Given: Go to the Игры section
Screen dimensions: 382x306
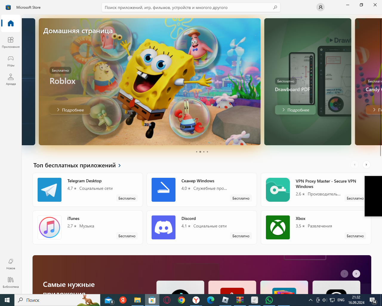Looking at the screenshot, I should click(x=11, y=61).
